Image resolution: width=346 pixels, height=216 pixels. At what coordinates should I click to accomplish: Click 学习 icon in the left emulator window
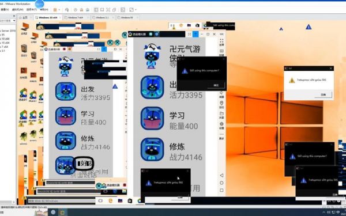(66, 116)
